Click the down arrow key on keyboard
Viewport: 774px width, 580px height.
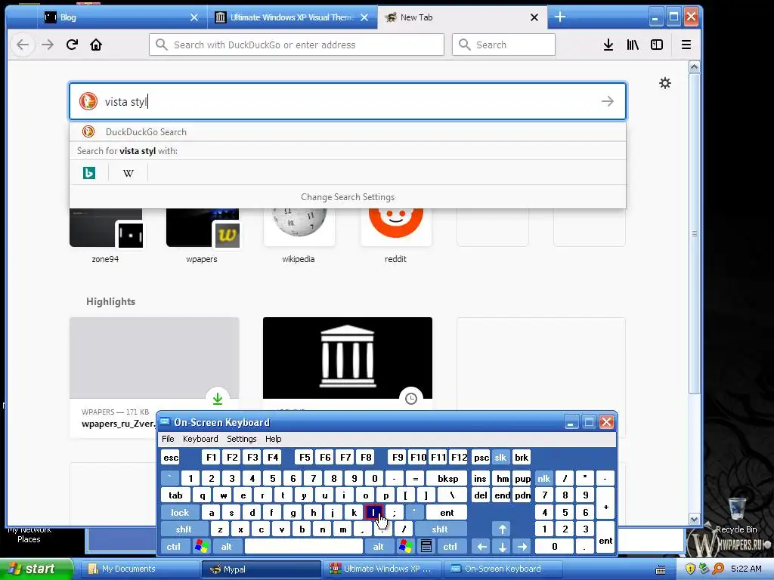coord(502,547)
